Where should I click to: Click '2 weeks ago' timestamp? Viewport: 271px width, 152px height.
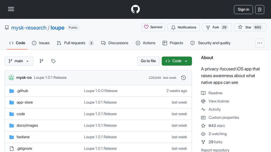[x=177, y=91]
